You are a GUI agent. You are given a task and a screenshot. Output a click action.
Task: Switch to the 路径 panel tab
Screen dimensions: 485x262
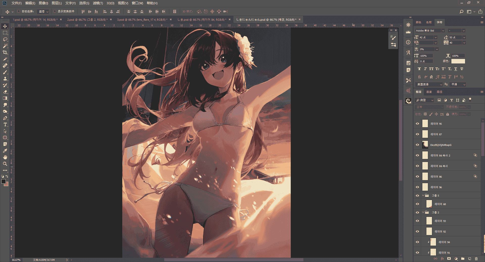pyautogui.click(x=440, y=92)
